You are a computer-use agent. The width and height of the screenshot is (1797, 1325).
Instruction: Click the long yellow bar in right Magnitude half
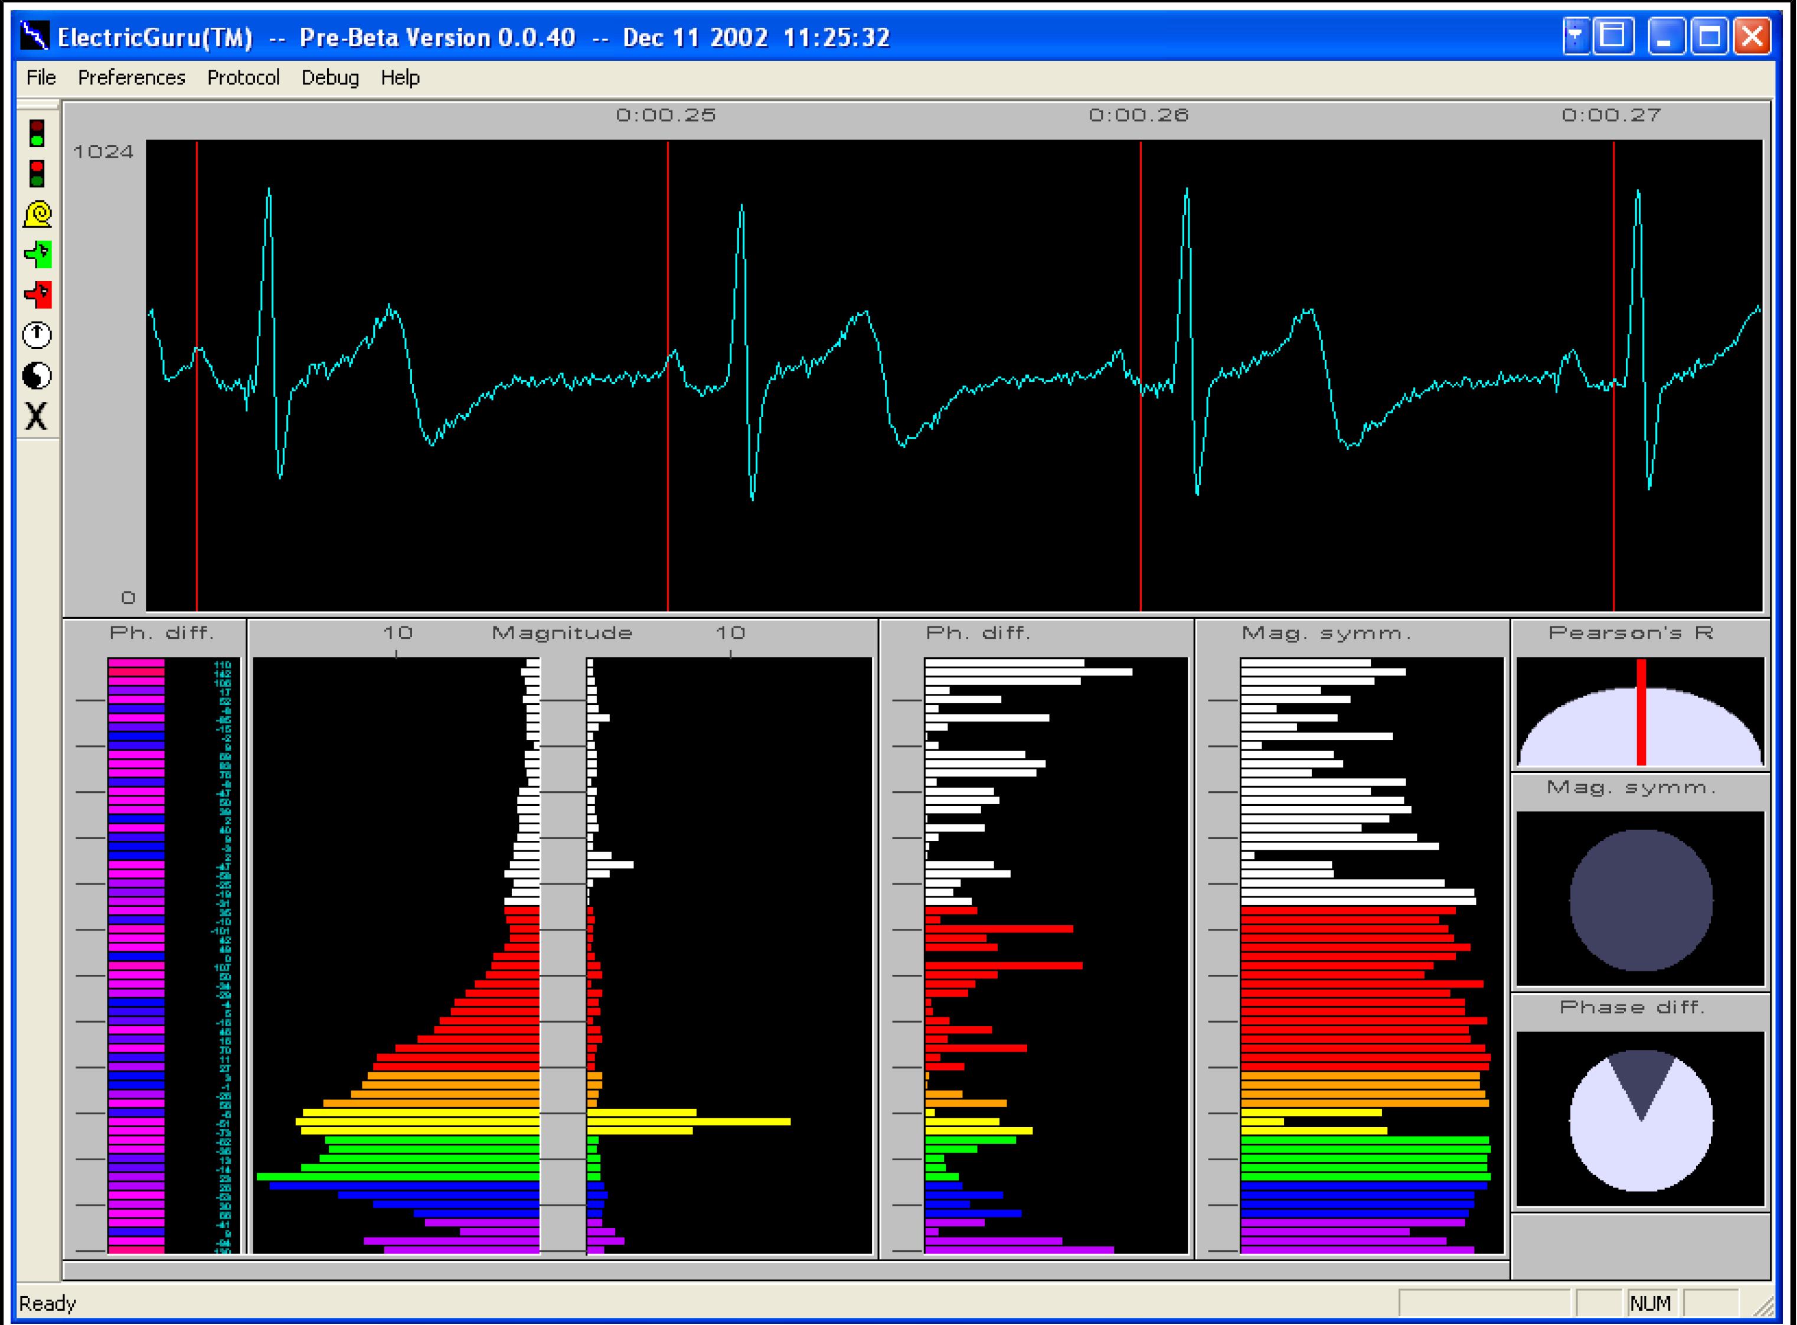(689, 1121)
